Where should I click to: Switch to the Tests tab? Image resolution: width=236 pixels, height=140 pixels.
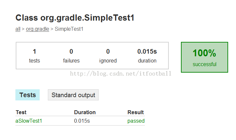28,95
